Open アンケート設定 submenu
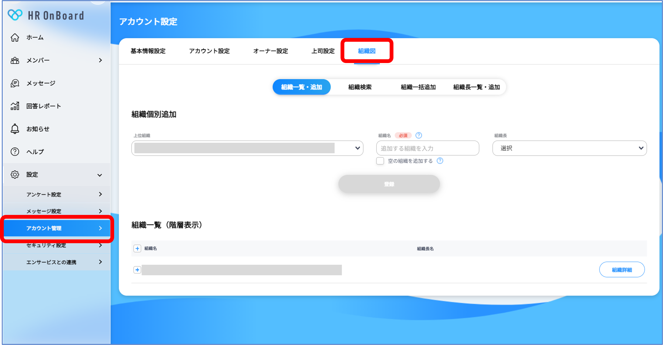This screenshot has height=345, width=663. pos(57,194)
